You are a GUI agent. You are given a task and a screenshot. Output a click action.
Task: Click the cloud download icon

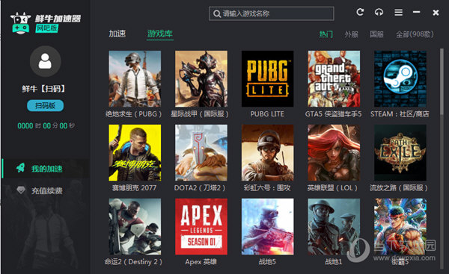click(x=379, y=12)
